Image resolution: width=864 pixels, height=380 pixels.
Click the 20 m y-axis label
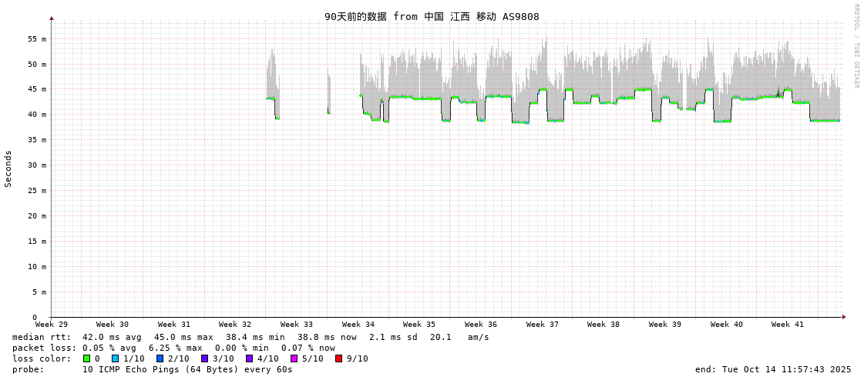[38, 215]
